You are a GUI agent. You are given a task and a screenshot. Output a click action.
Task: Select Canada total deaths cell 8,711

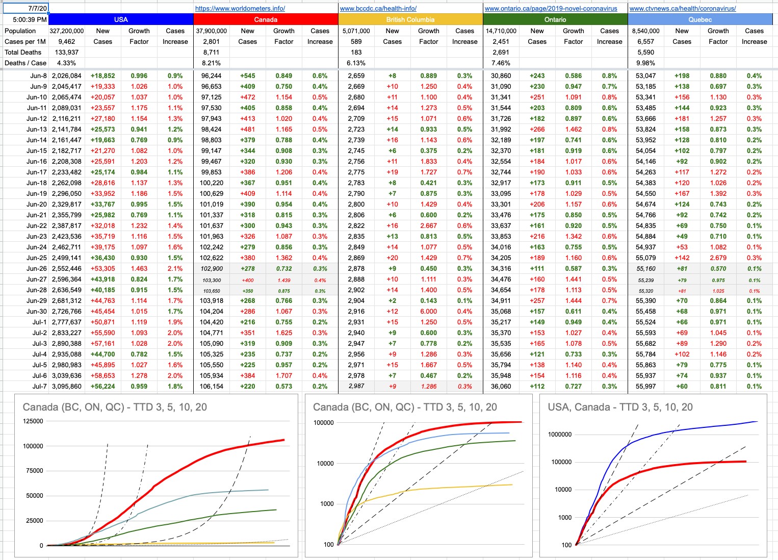click(212, 52)
